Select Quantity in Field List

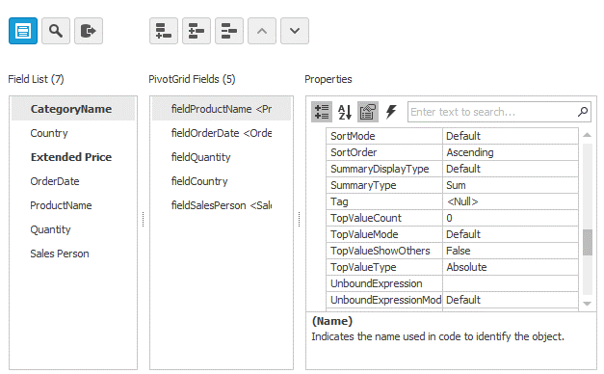click(73, 229)
